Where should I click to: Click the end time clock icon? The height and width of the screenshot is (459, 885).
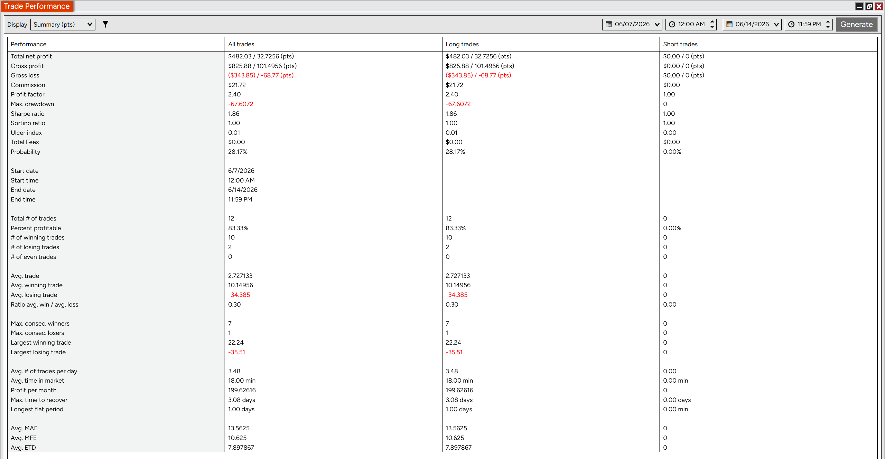coord(791,25)
